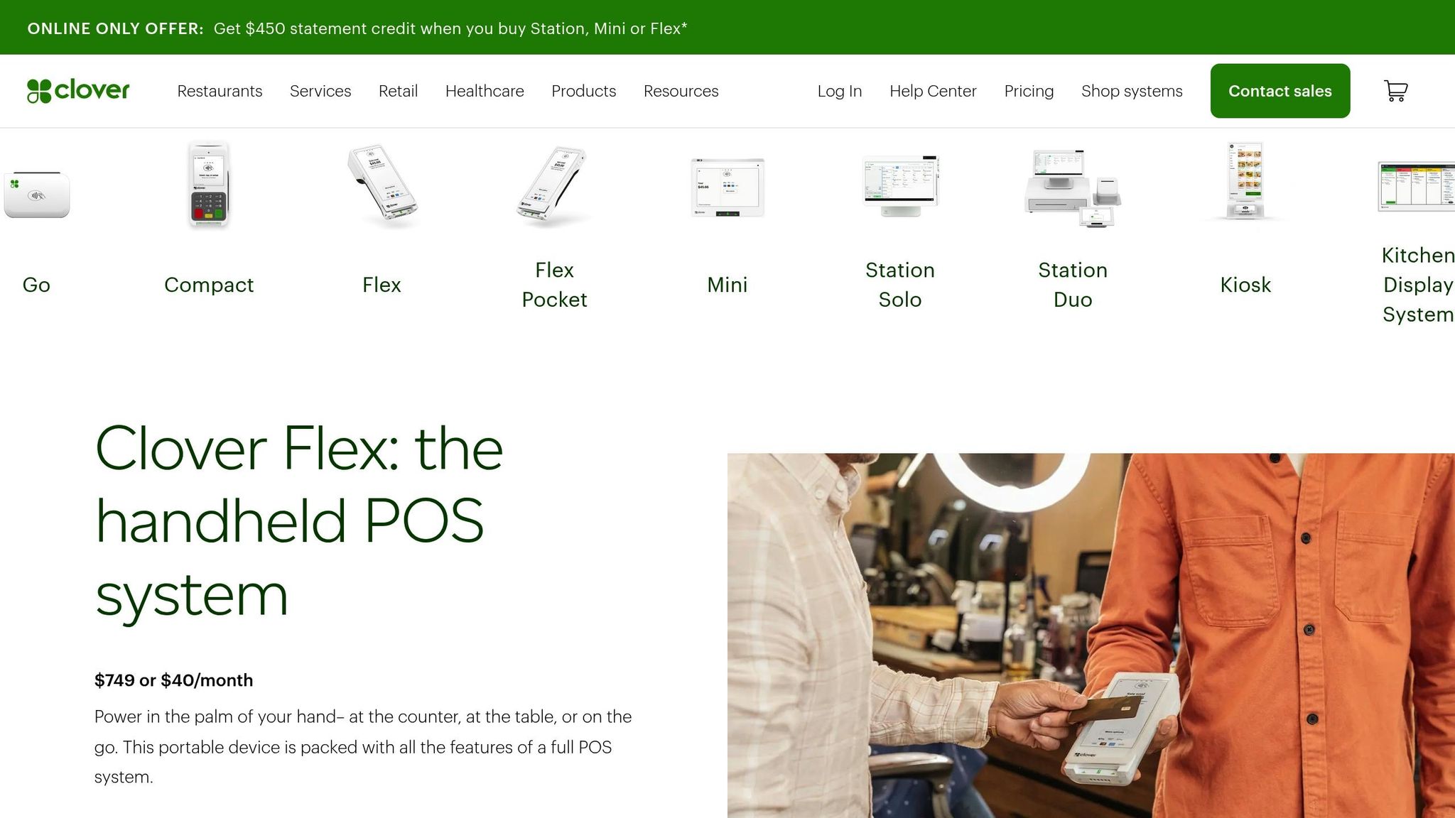Click the online only offer banner

click(x=357, y=28)
